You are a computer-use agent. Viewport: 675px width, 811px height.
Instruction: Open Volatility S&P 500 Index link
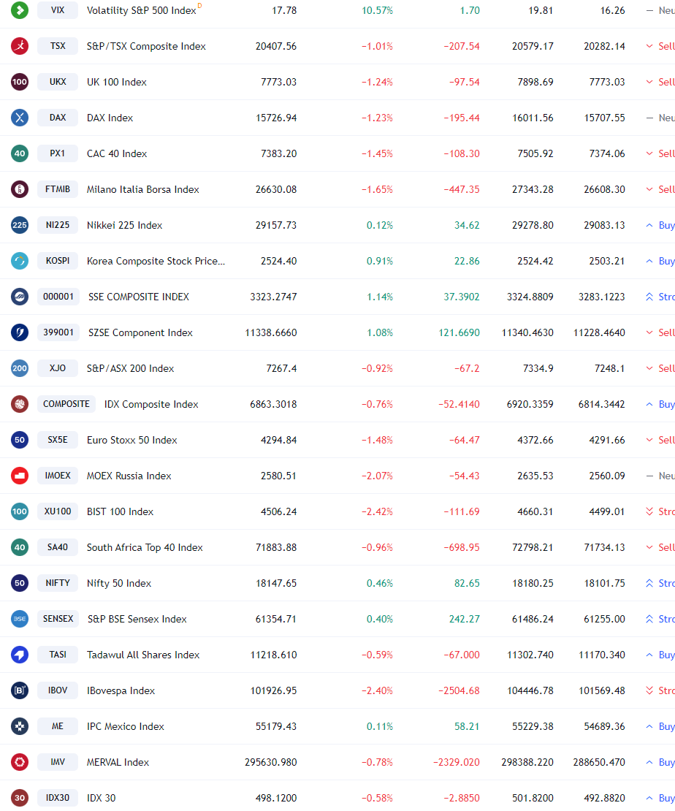click(x=141, y=10)
